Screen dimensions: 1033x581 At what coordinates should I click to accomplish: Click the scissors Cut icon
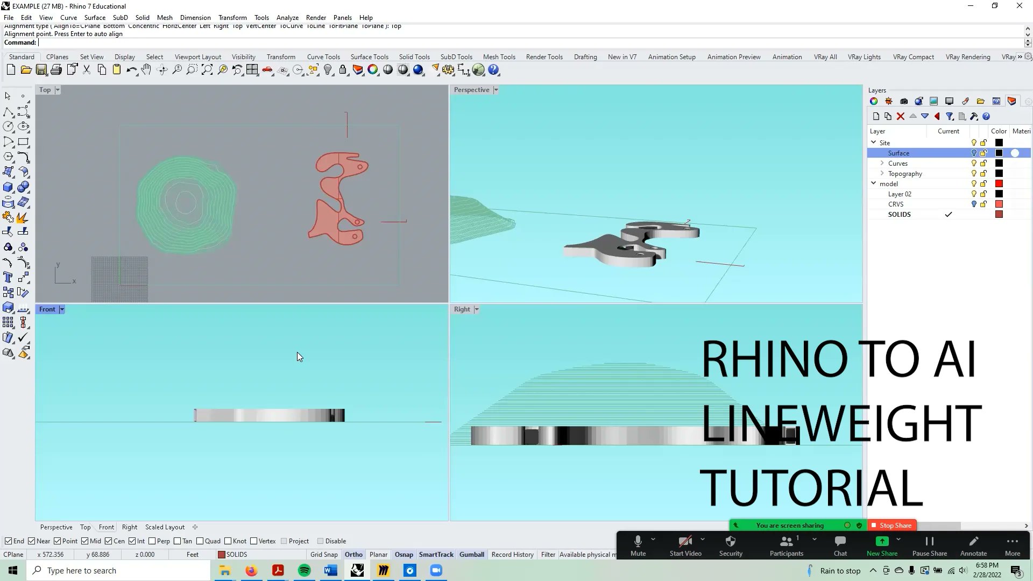click(x=87, y=69)
